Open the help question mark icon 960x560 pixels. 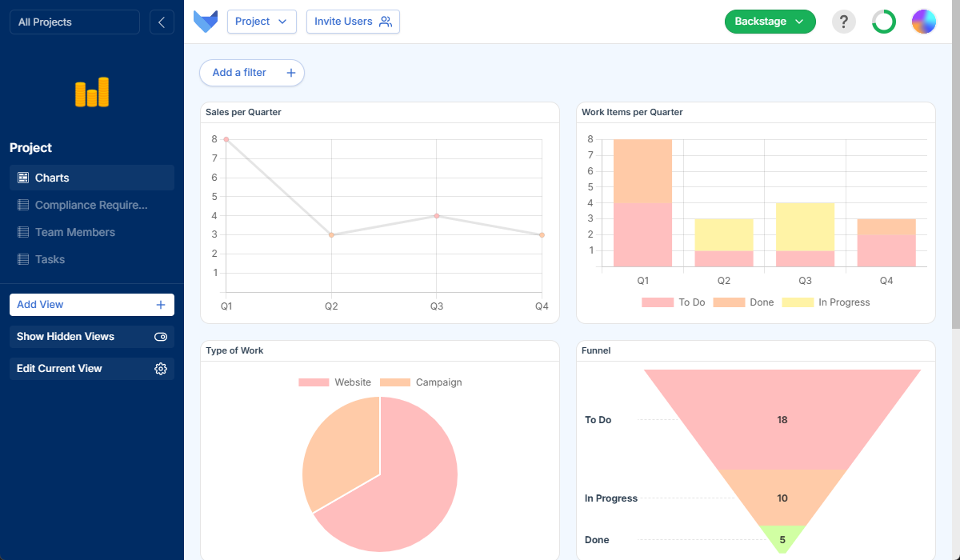point(843,22)
